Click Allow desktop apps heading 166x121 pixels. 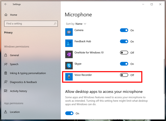(104, 92)
